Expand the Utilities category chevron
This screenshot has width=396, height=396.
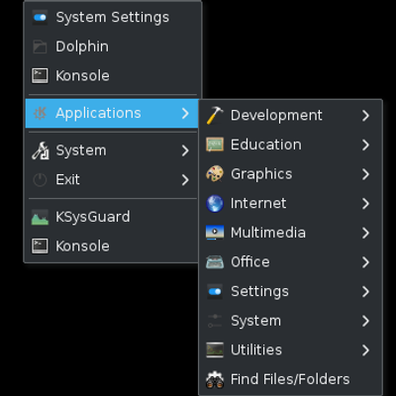(x=365, y=349)
